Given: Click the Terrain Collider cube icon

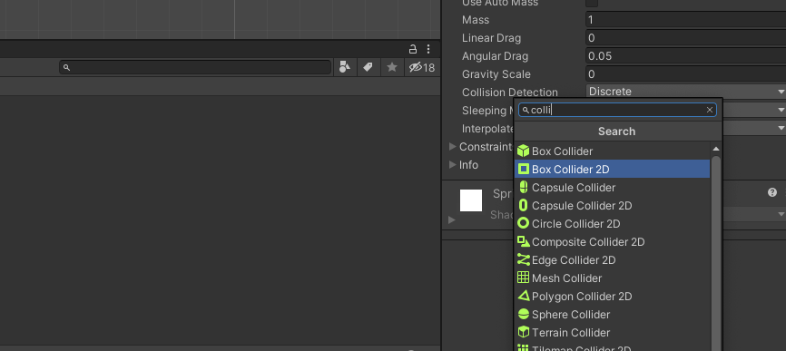Looking at the screenshot, I should (524, 333).
